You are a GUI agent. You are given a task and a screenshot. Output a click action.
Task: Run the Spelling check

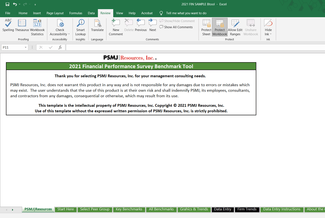[x=8, y=25]
